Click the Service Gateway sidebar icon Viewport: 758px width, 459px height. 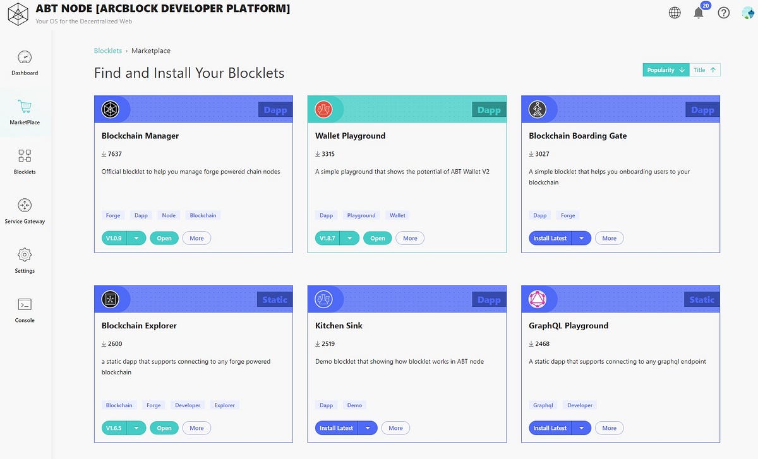[24, 208]
